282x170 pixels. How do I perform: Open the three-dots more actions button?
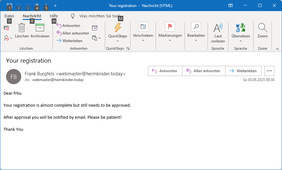269,71
